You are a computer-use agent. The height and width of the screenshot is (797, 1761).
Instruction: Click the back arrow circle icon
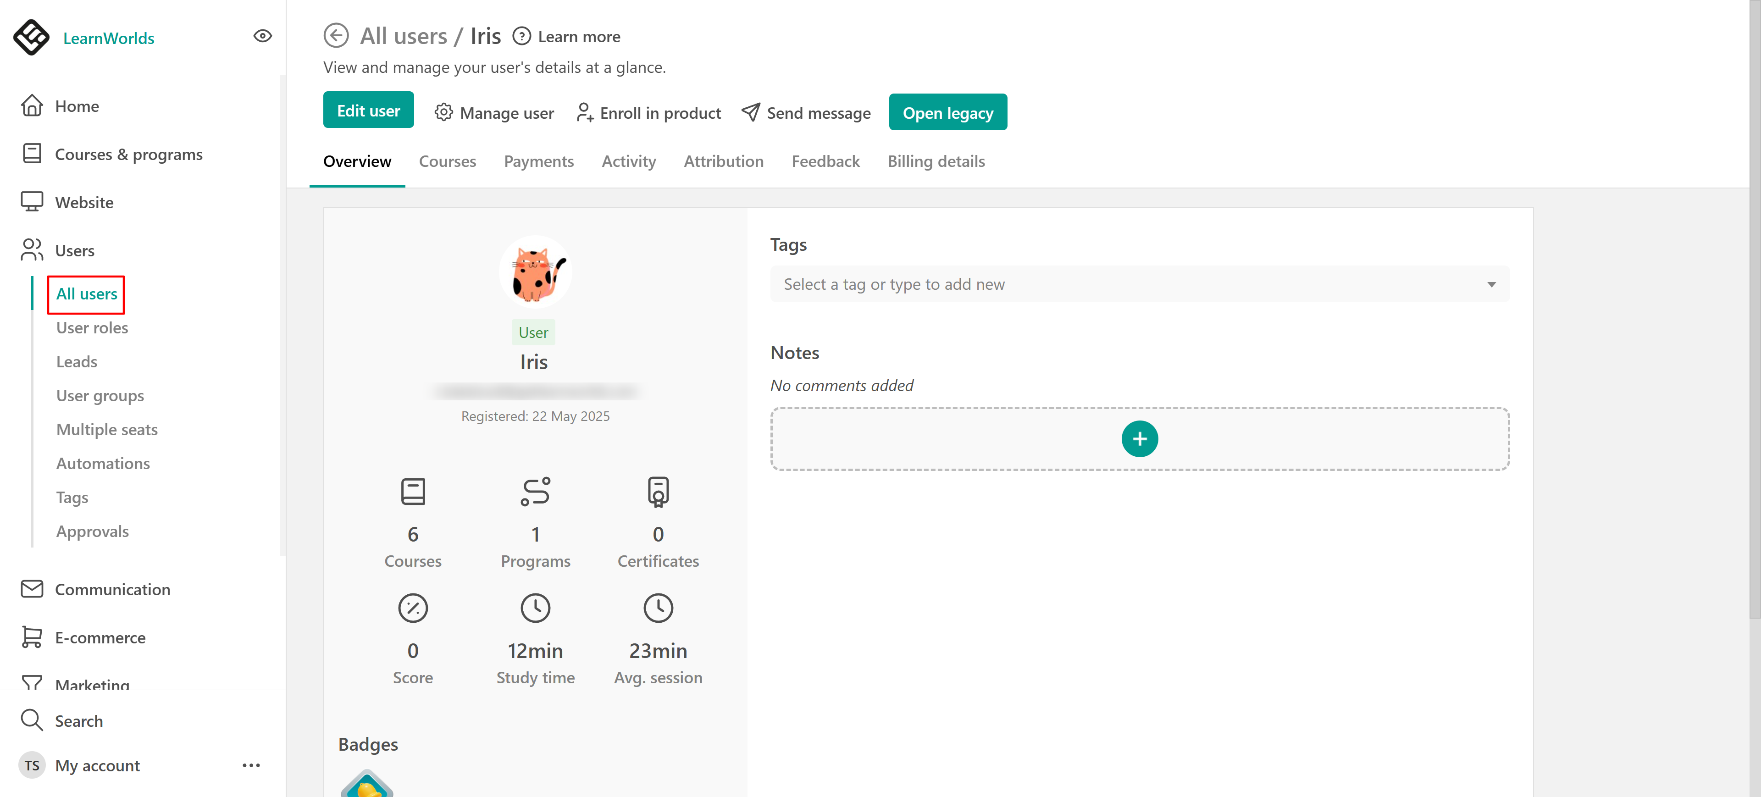pos(336,36)
